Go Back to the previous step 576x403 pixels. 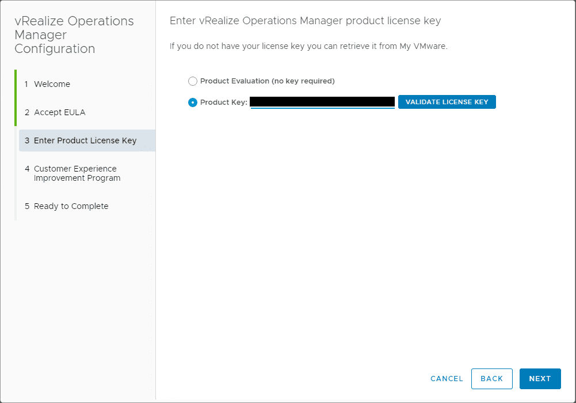pyautogui.click(x=491, y=378)
